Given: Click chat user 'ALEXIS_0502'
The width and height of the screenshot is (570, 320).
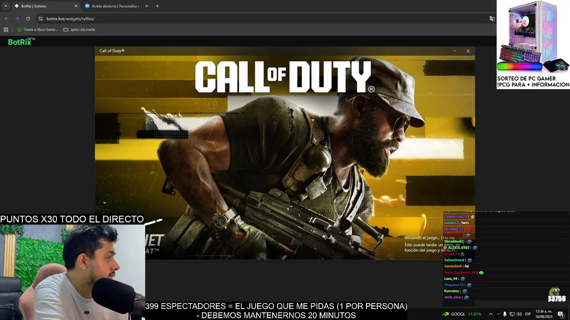Looking at the screenshot, I should pos(459,248).
